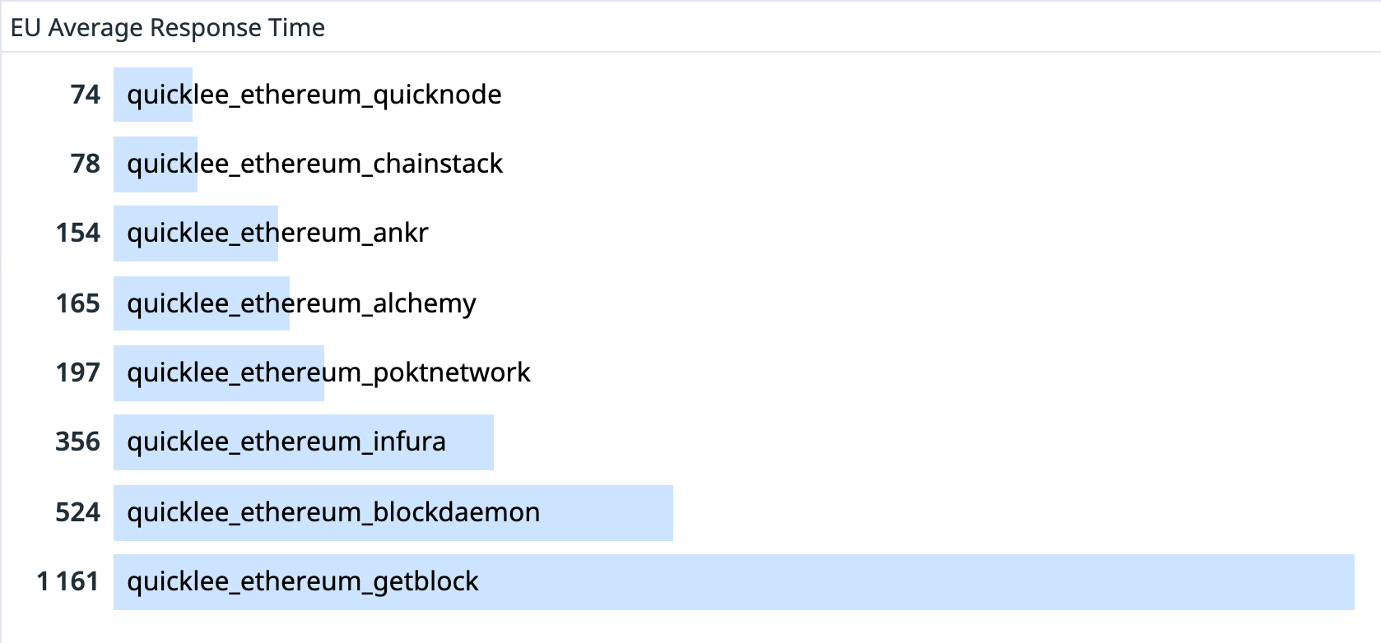Select the 154 value next to ankr
The width and height of the screenshot is (1381, 643).
tap(78, 233)
